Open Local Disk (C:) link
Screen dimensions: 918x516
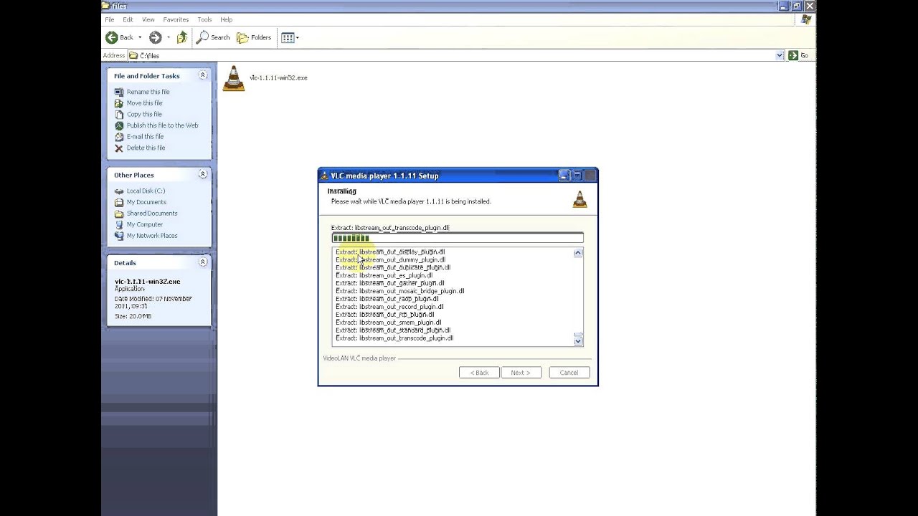coord(146,191)
